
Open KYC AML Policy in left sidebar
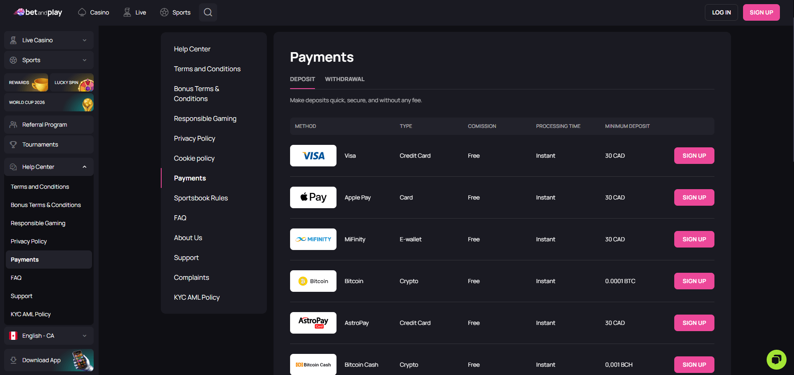(x=31, y=314)
